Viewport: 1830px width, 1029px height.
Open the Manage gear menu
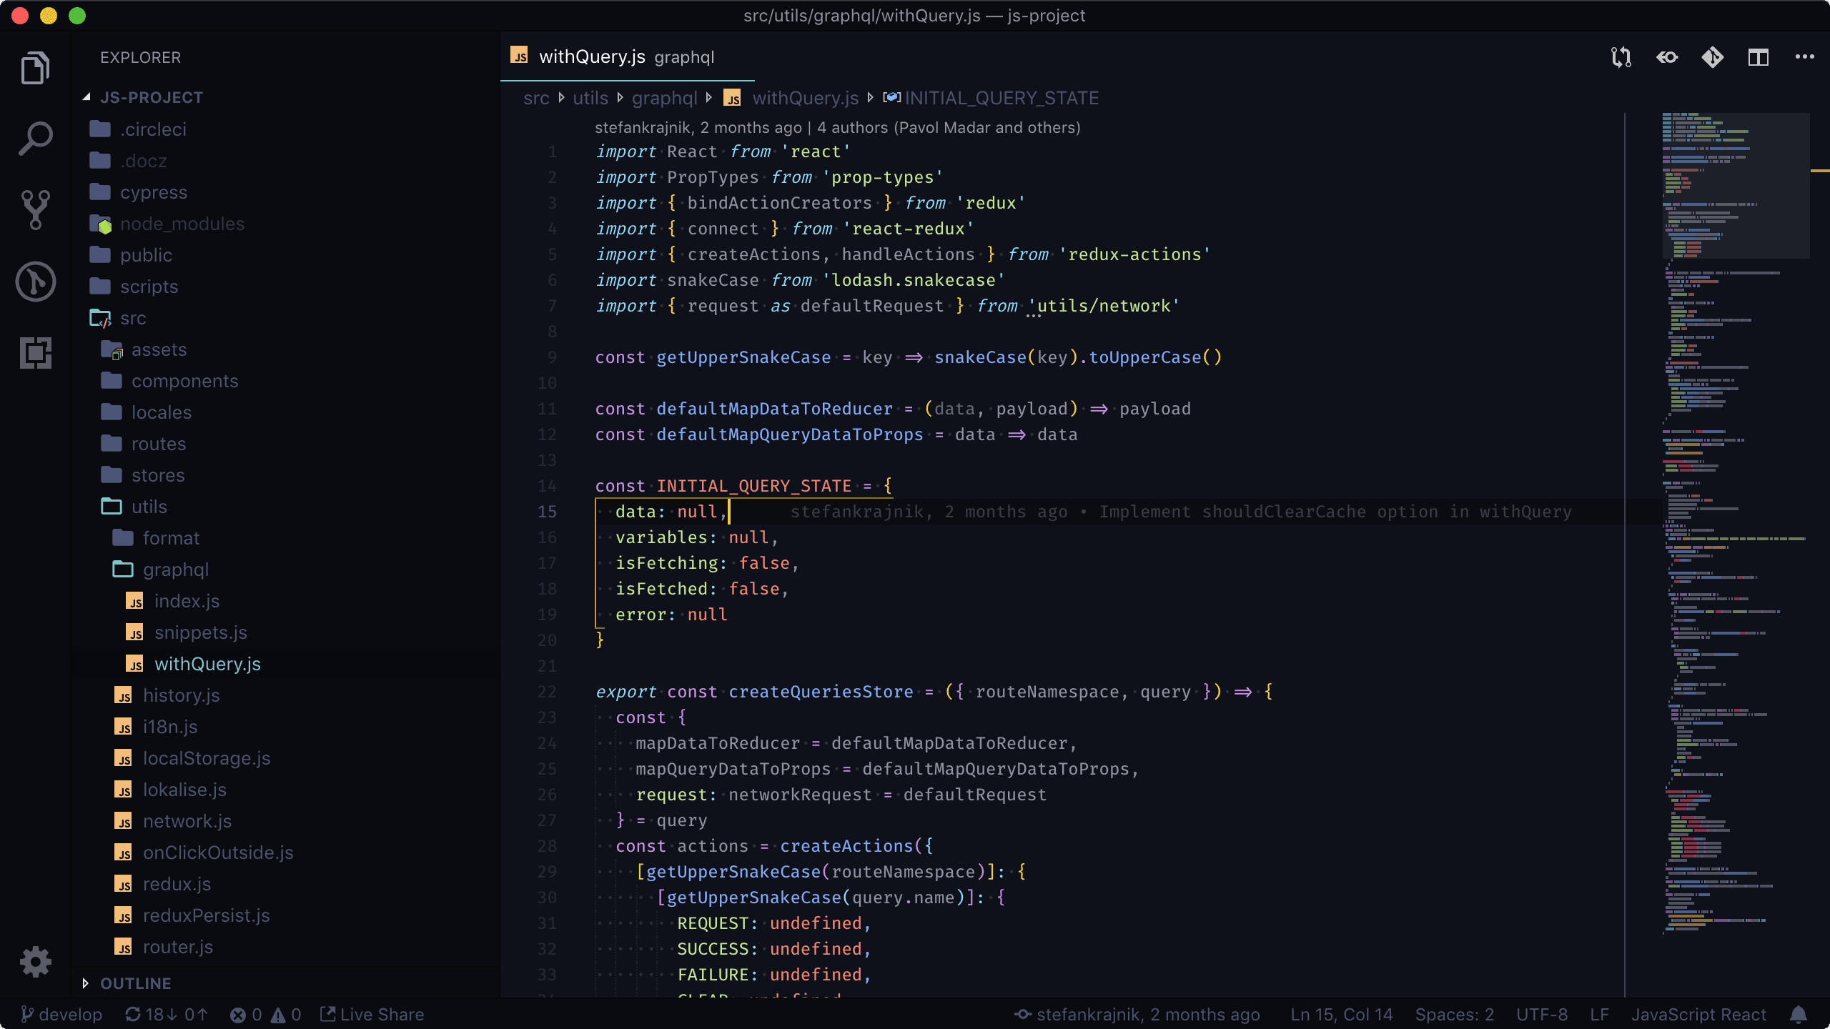[35, 962]
